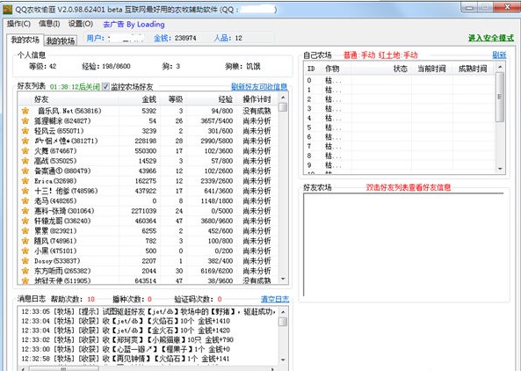The width and height of the screenshot is (521, 371).
Task: Open the 操作(C) menu
Action: 18,24
